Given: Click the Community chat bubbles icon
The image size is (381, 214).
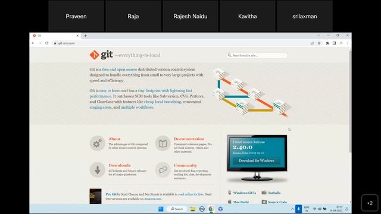Looking at the screenshot, I should 163,170.
